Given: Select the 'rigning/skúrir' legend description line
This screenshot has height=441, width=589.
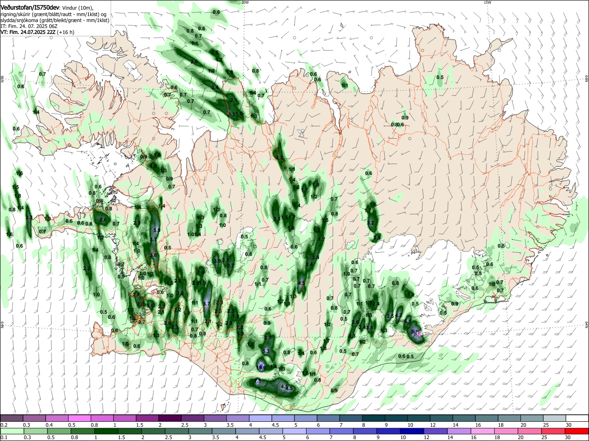Looking at the screenshot, I should [53, 14].
